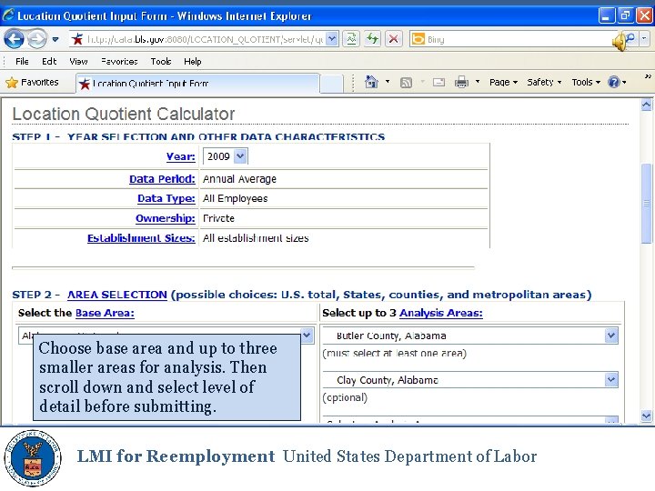Viewport: 655px width, 491px height.
Task: Click the Home page icon
Action: [371, 82]
